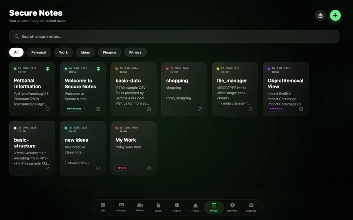Filter notes by Finance

click(x=109, y=52)
